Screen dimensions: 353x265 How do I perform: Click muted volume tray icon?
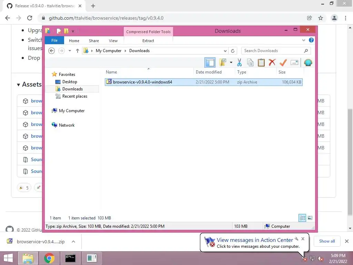[x=320, y=258]
